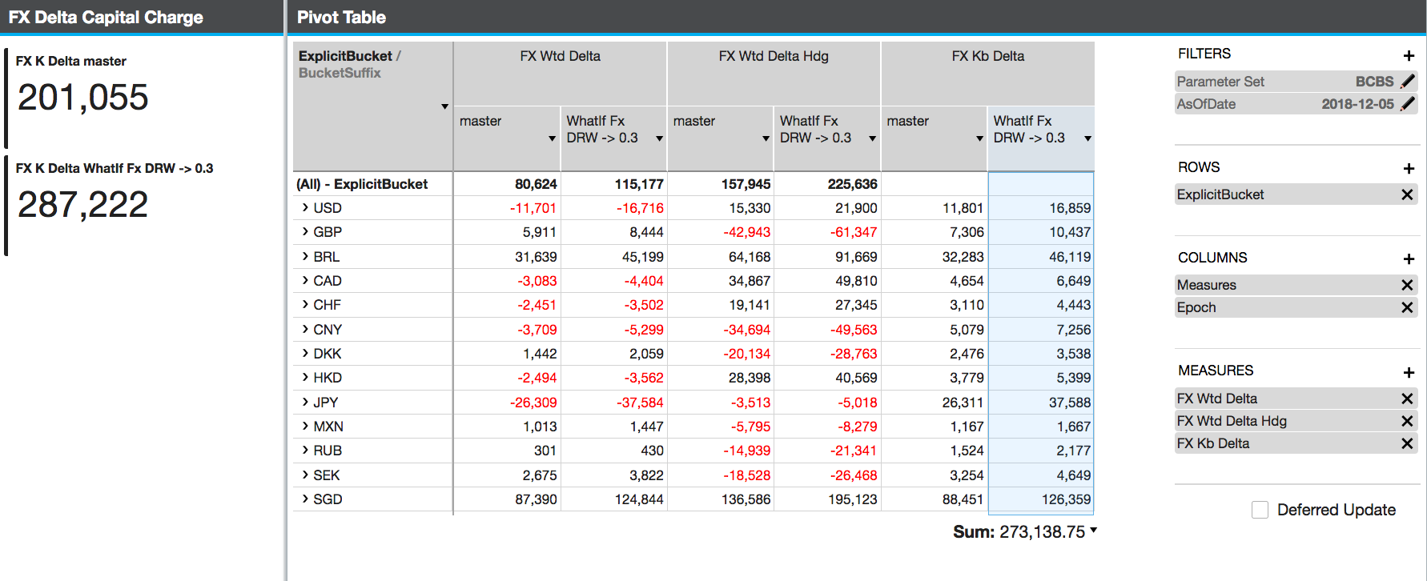Select the FX K Delta master KPI 201,055
The image size is (1427, 581).
pyautogui.click(x=83, y=98)
